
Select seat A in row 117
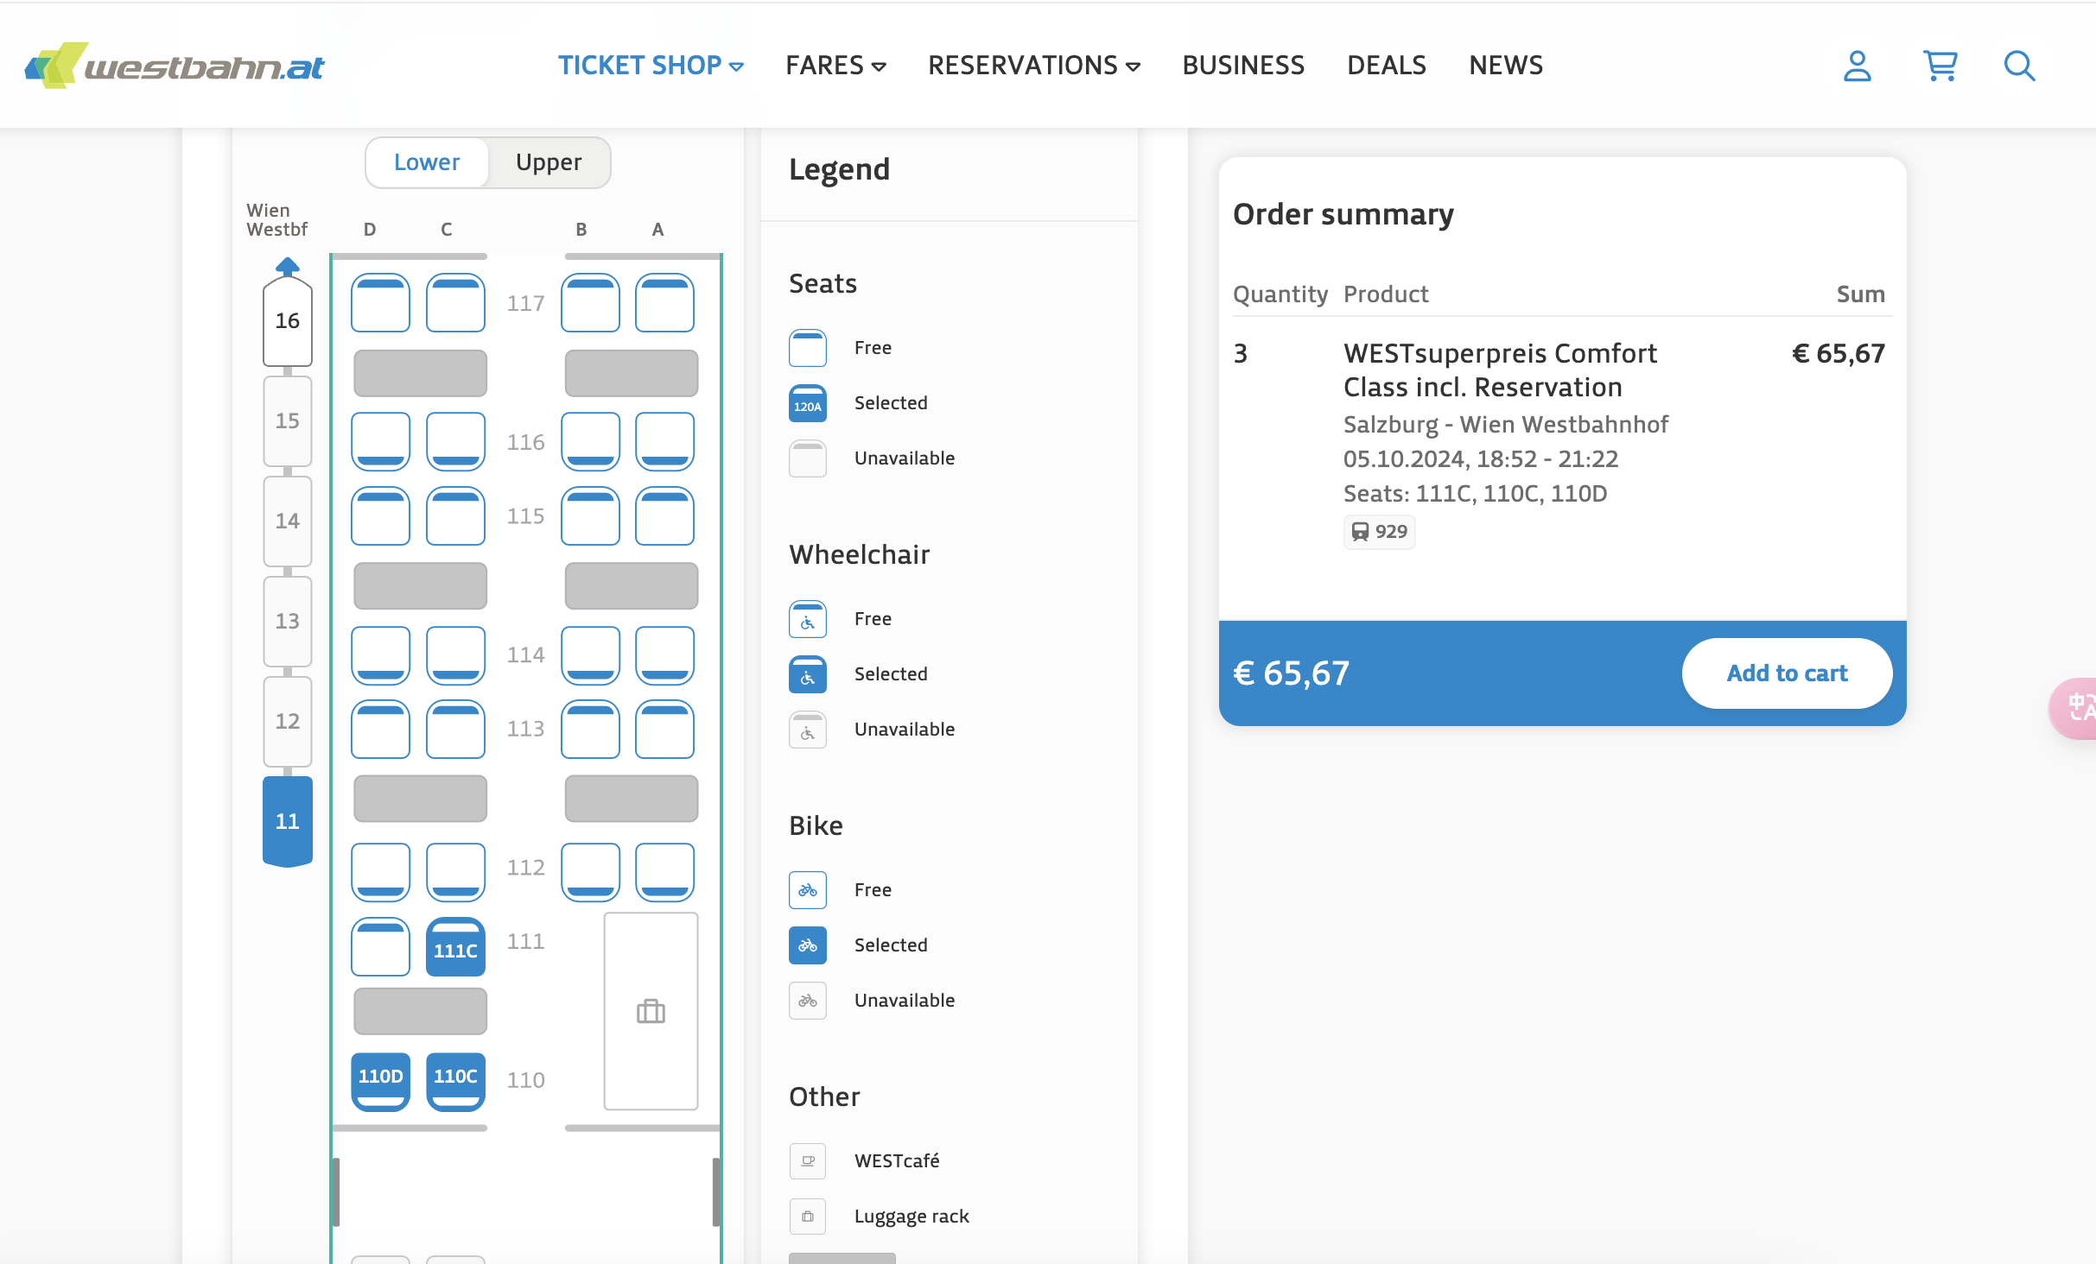(x=664, y=303)
